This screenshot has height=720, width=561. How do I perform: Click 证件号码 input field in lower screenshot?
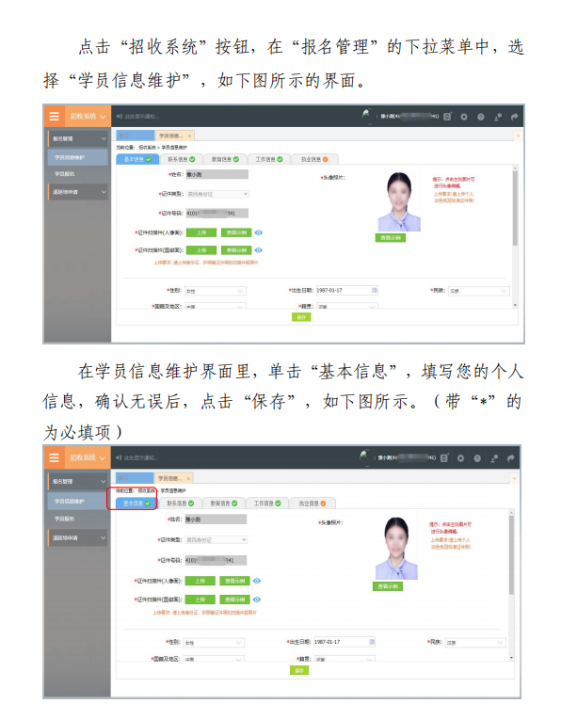pyautogui.click(x=216, y=560)
